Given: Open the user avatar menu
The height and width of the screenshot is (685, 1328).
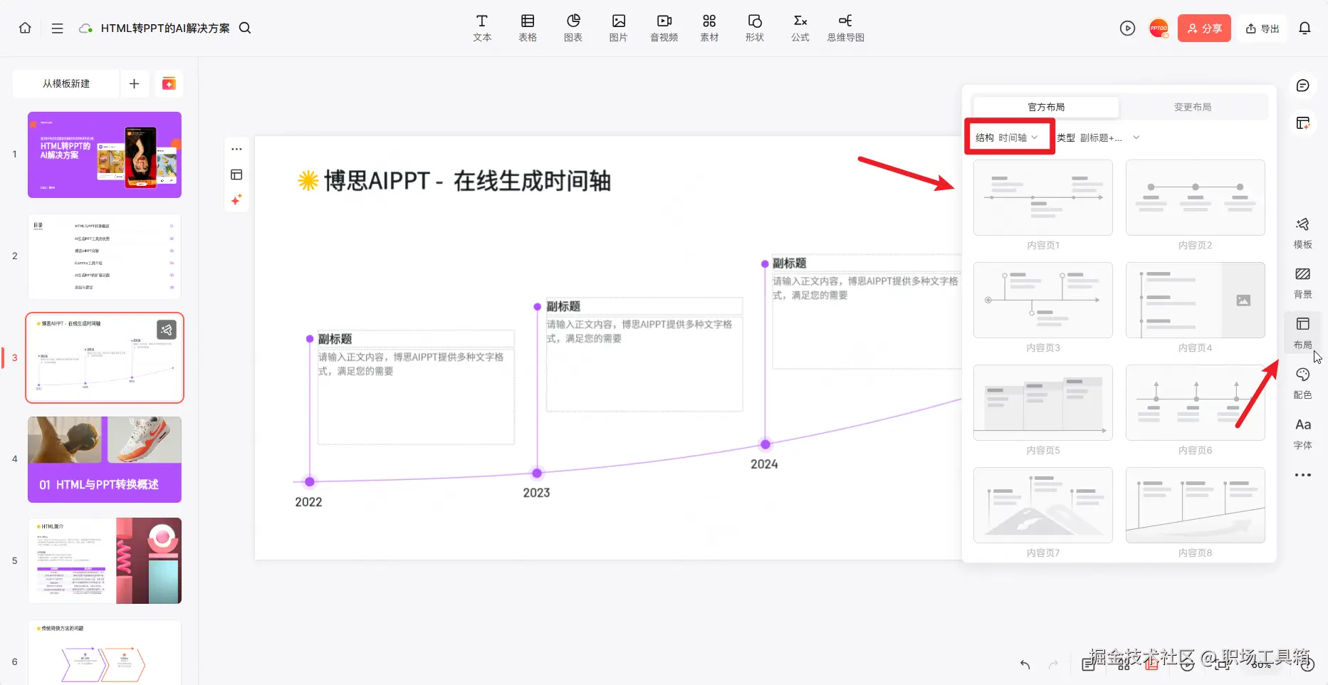Looking at the screenshot, I should coord(1159,28).
